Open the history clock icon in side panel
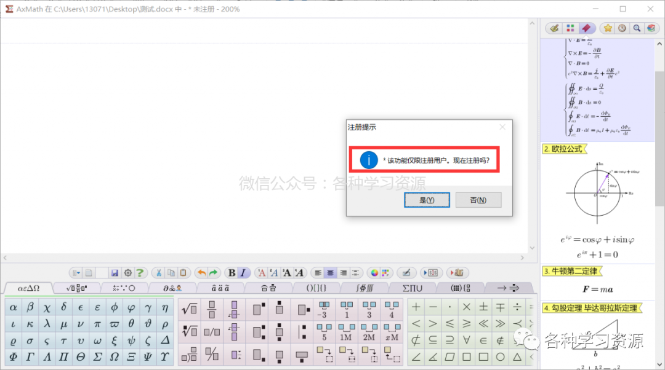 point(622,28)
